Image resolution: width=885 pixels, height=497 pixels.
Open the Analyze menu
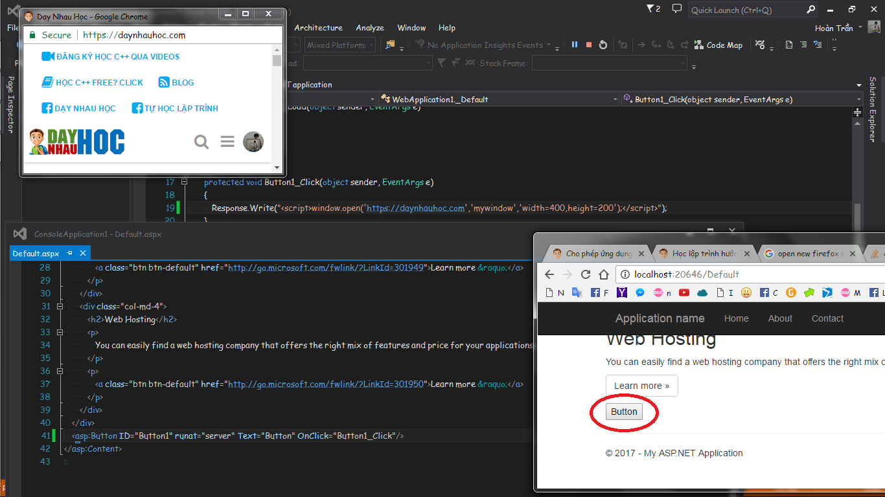[370, 28]
